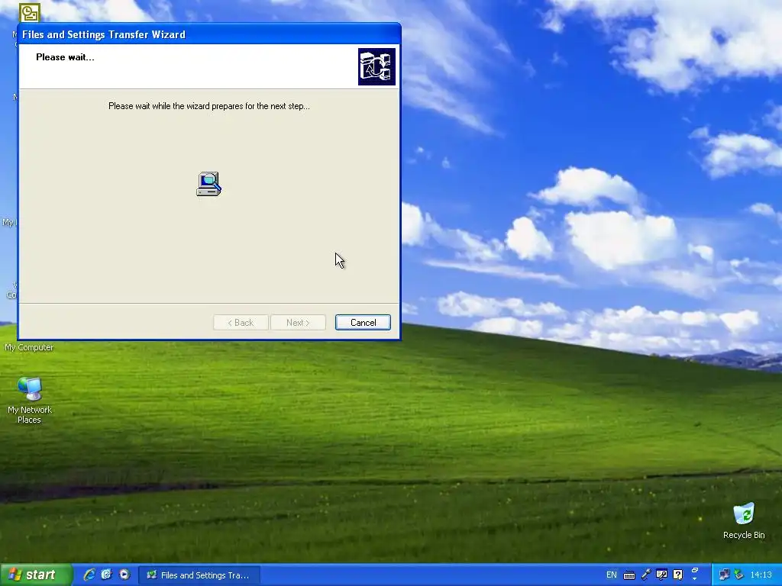
Task: Click the keyboard icon in language bar
Action: point(629,575)
